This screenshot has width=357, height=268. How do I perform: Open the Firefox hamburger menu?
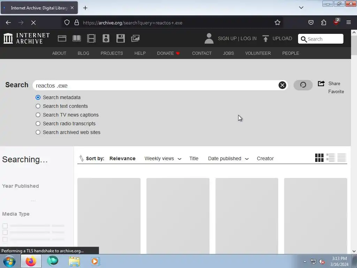pos(349,22)
